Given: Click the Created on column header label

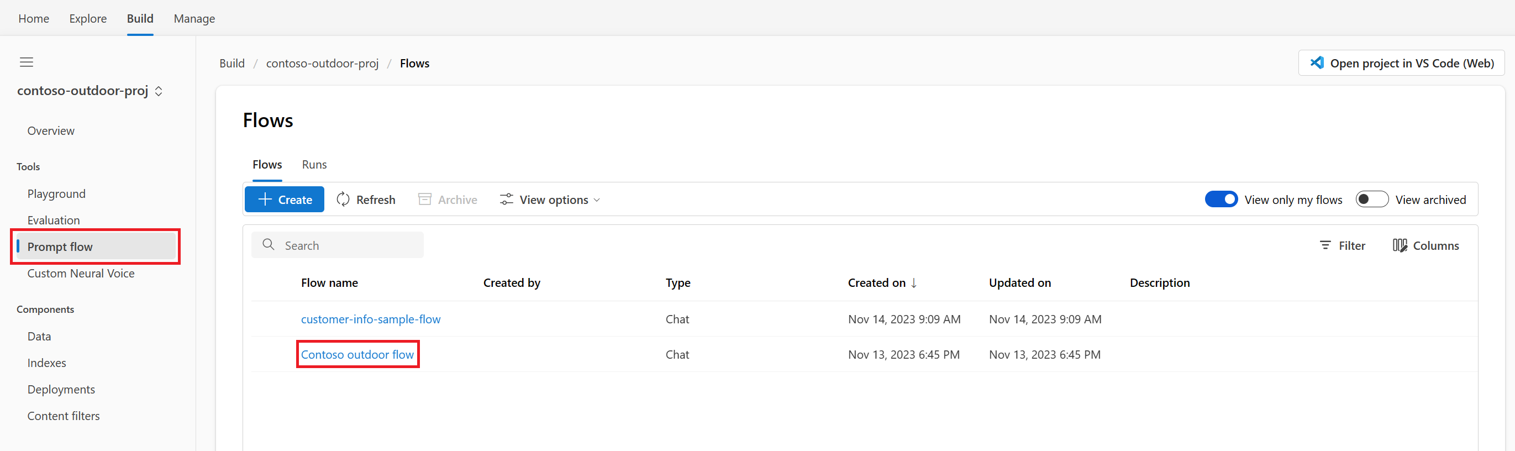Looking at the screenshot, I should pyautogui.click(x=876, y=283).
